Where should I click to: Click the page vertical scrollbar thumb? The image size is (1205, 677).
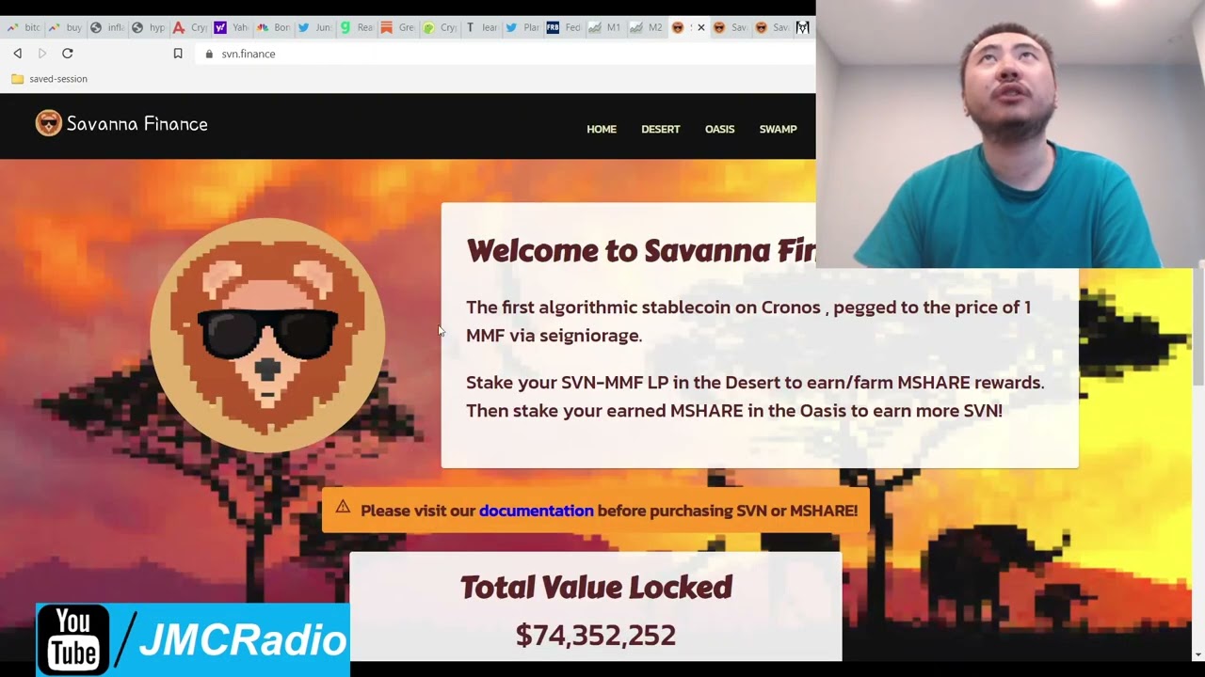tap(1198, 328)
